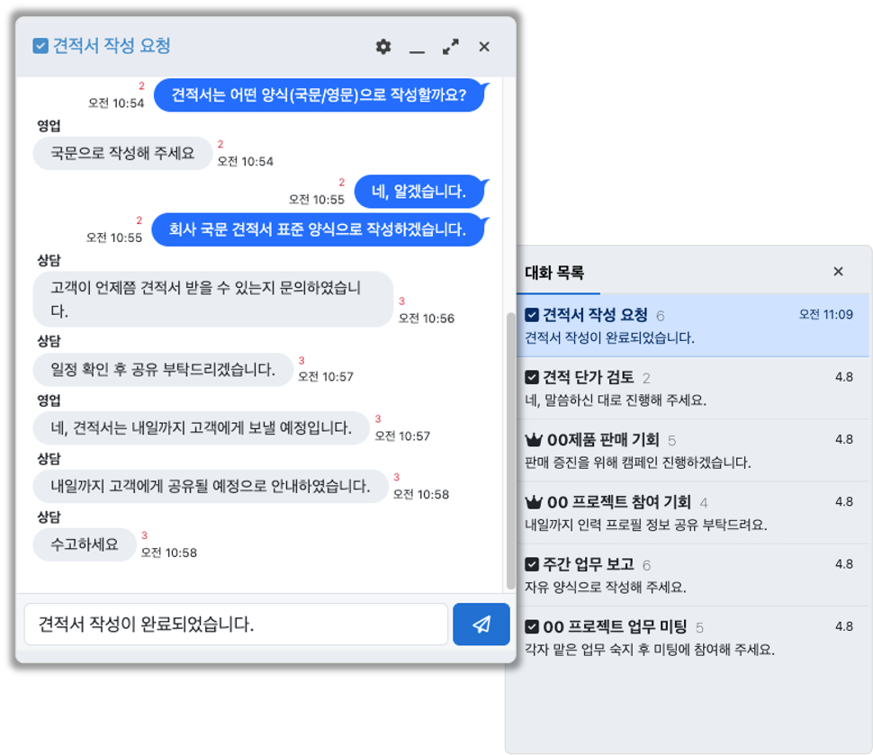Screen dimensions: 873x755
Task: Toggle checkbox in chat title 견적서 작성 요청
Action: (40, 46)
